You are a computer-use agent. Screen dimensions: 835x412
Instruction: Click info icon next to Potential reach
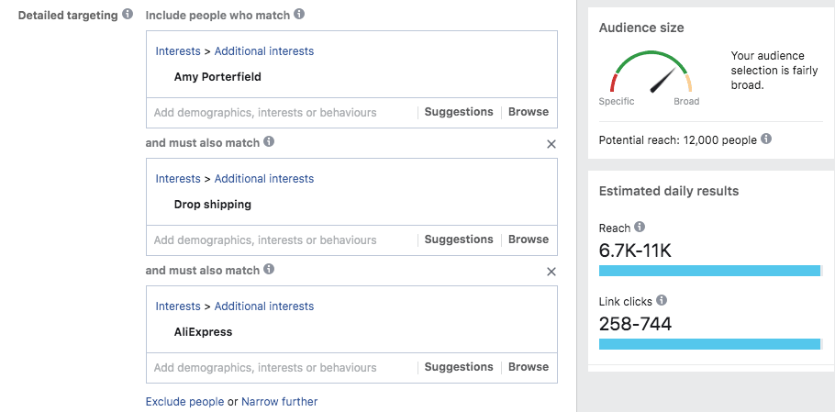[x=766, y=139]
